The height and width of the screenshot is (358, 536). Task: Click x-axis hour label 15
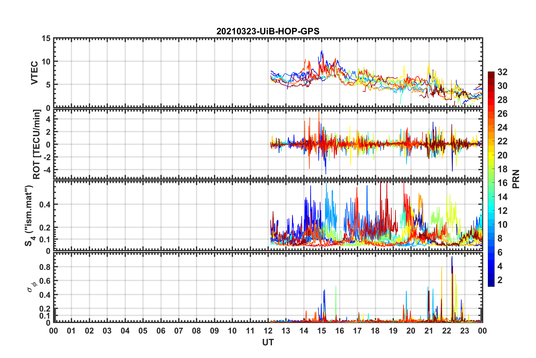tap(322, 331)
